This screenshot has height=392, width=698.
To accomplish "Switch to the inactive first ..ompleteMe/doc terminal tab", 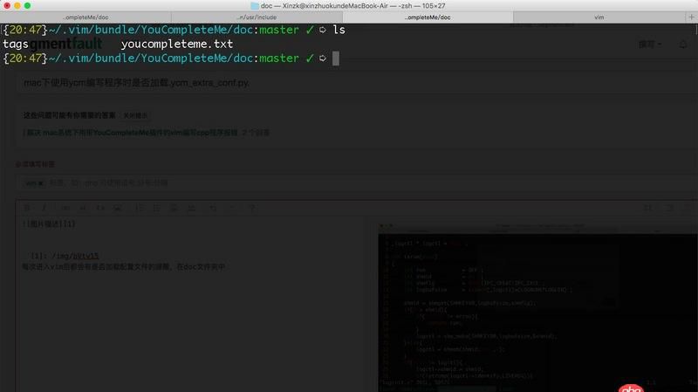I will pos(86,17).
